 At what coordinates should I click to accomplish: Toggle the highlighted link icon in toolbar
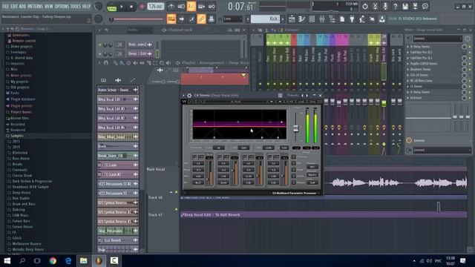[201, 19]
